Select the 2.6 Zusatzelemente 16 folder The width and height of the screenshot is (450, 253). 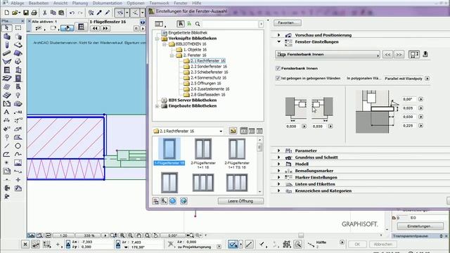pyautogui.click(x=210, y=89)
